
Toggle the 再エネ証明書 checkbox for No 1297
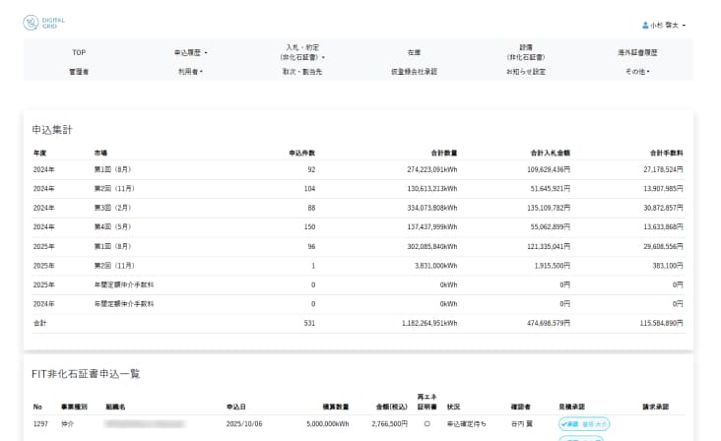click(426, 423)
